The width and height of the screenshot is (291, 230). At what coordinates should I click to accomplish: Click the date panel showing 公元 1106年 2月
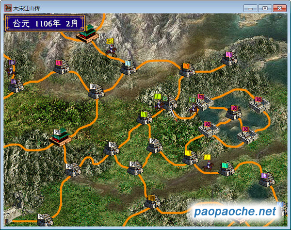[x=45, y=23]
